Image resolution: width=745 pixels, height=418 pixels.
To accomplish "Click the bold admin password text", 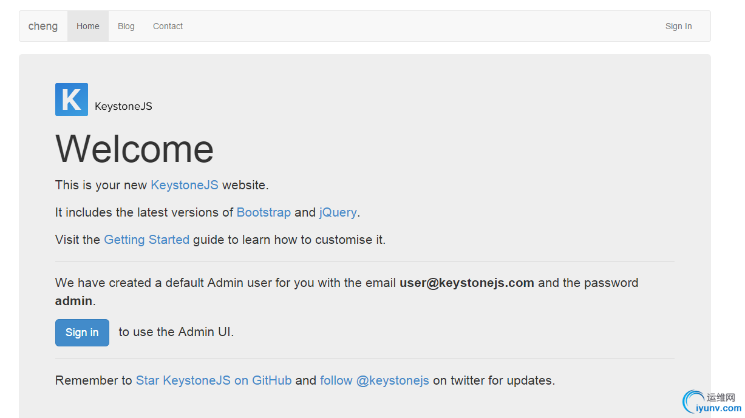I will pyautogui.click(x=73, y=301).
